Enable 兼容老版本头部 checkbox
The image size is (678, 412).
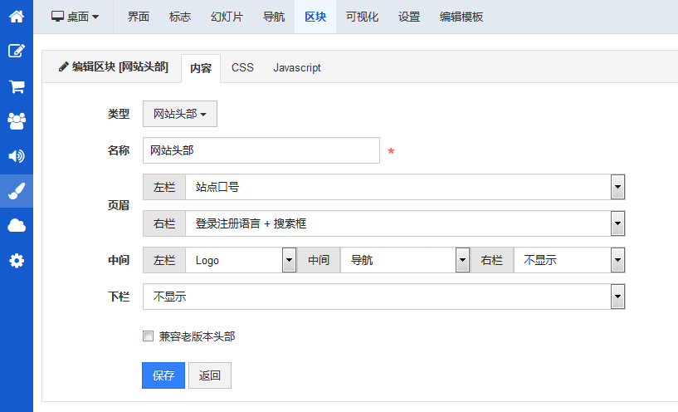click(x=149, y=336)
